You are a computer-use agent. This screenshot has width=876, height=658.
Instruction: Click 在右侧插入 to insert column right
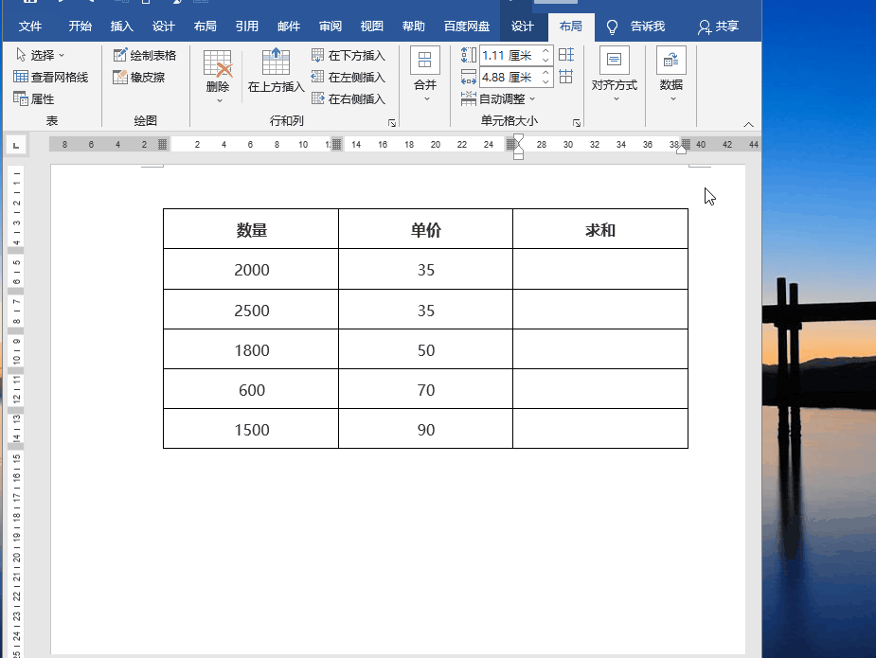(349, 98)
